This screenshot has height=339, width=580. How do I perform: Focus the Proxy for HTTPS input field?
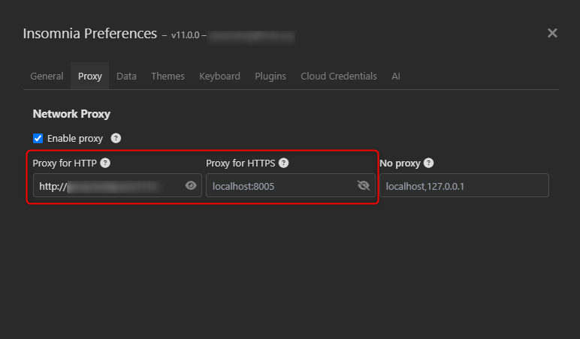point(290,185)
